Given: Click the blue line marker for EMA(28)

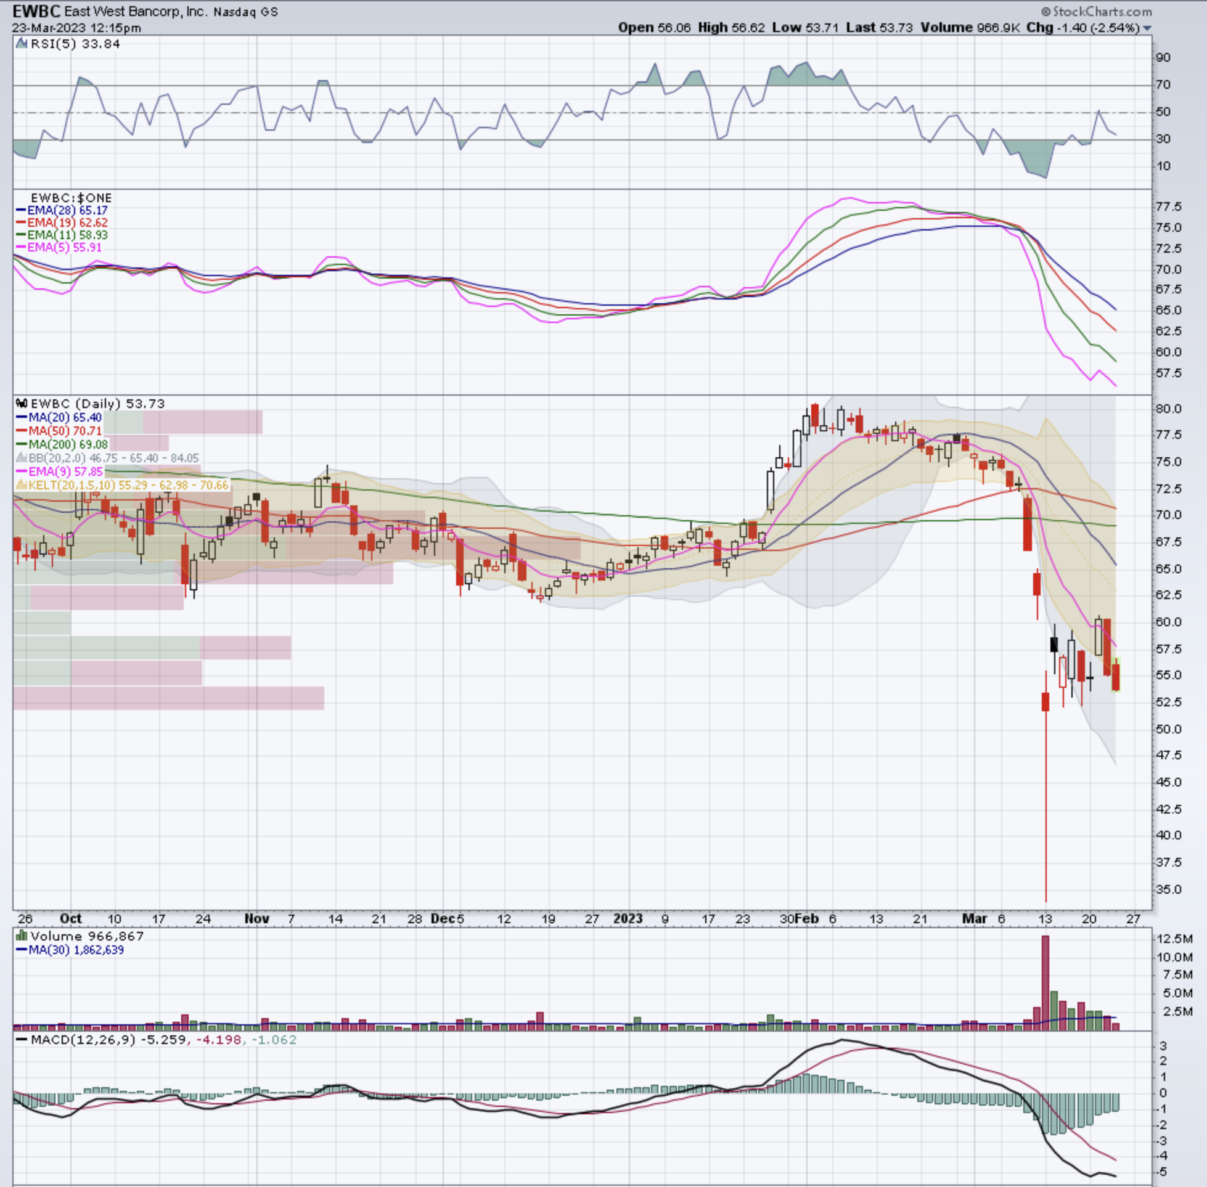Looking at the screenshot, I should point(21,211).
